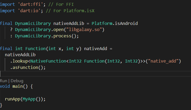Click the DynamicLibrary.open call

pyautogui.click(x=60, y=30)
